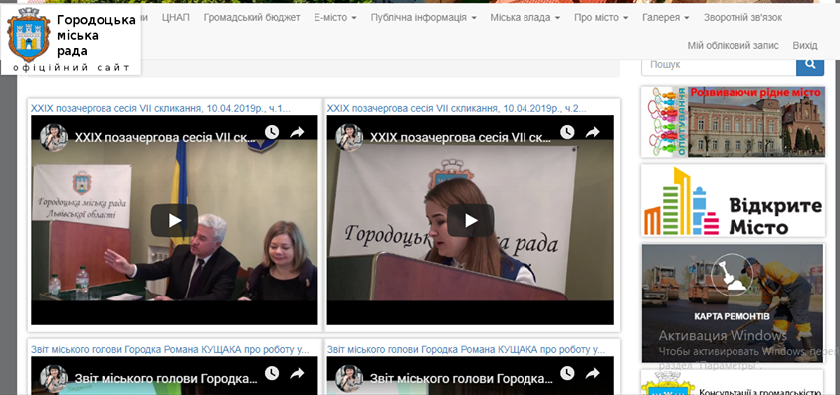Click the Городоцька міська рада coat of arms logo
The image size is (840, 395).
(x=29, y=35)
